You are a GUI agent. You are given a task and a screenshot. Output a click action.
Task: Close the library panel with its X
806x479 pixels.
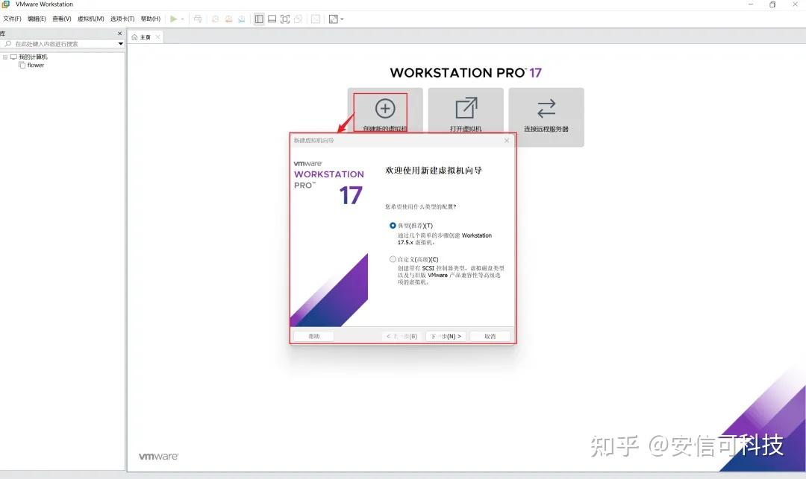tap(119, 34)
